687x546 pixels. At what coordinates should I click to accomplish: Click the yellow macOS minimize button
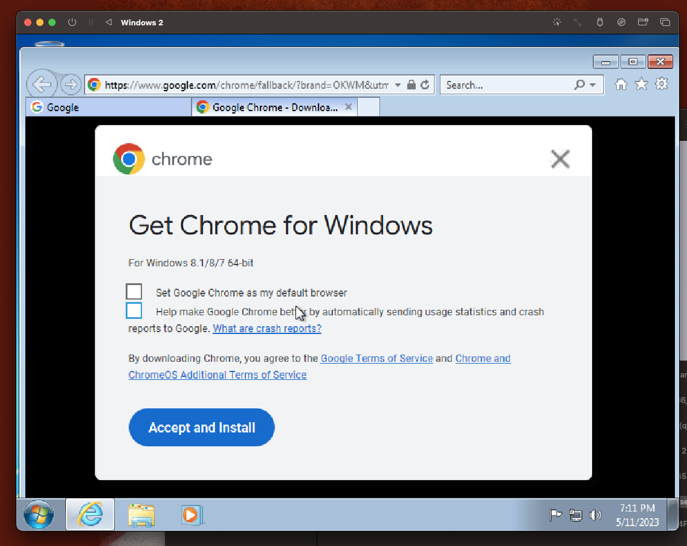click(x=40, y=22)
